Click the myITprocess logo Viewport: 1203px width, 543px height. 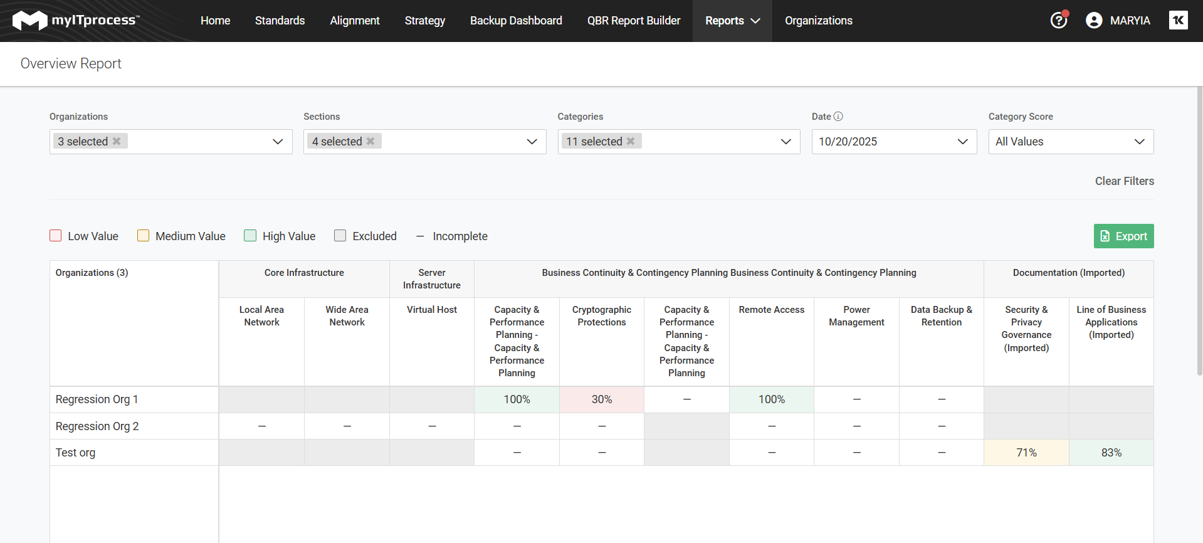75,21
